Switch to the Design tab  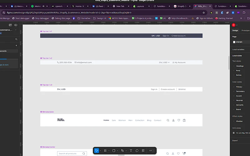point(235,30)
